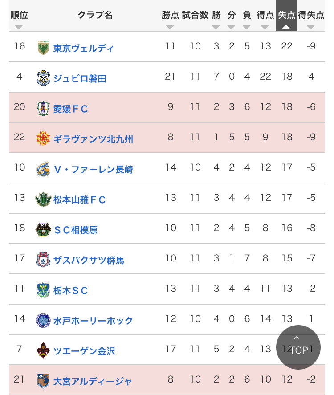Click the Jubilo Iwata club crest icon
This screenshot has height=395, width=334.
(x=43, y=78)
